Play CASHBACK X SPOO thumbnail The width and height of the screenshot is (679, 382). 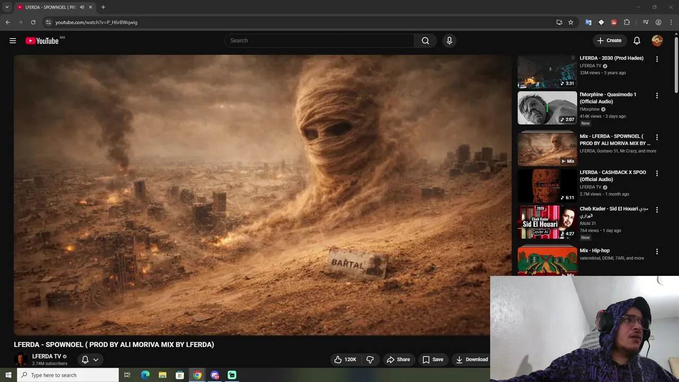(547, 186)
